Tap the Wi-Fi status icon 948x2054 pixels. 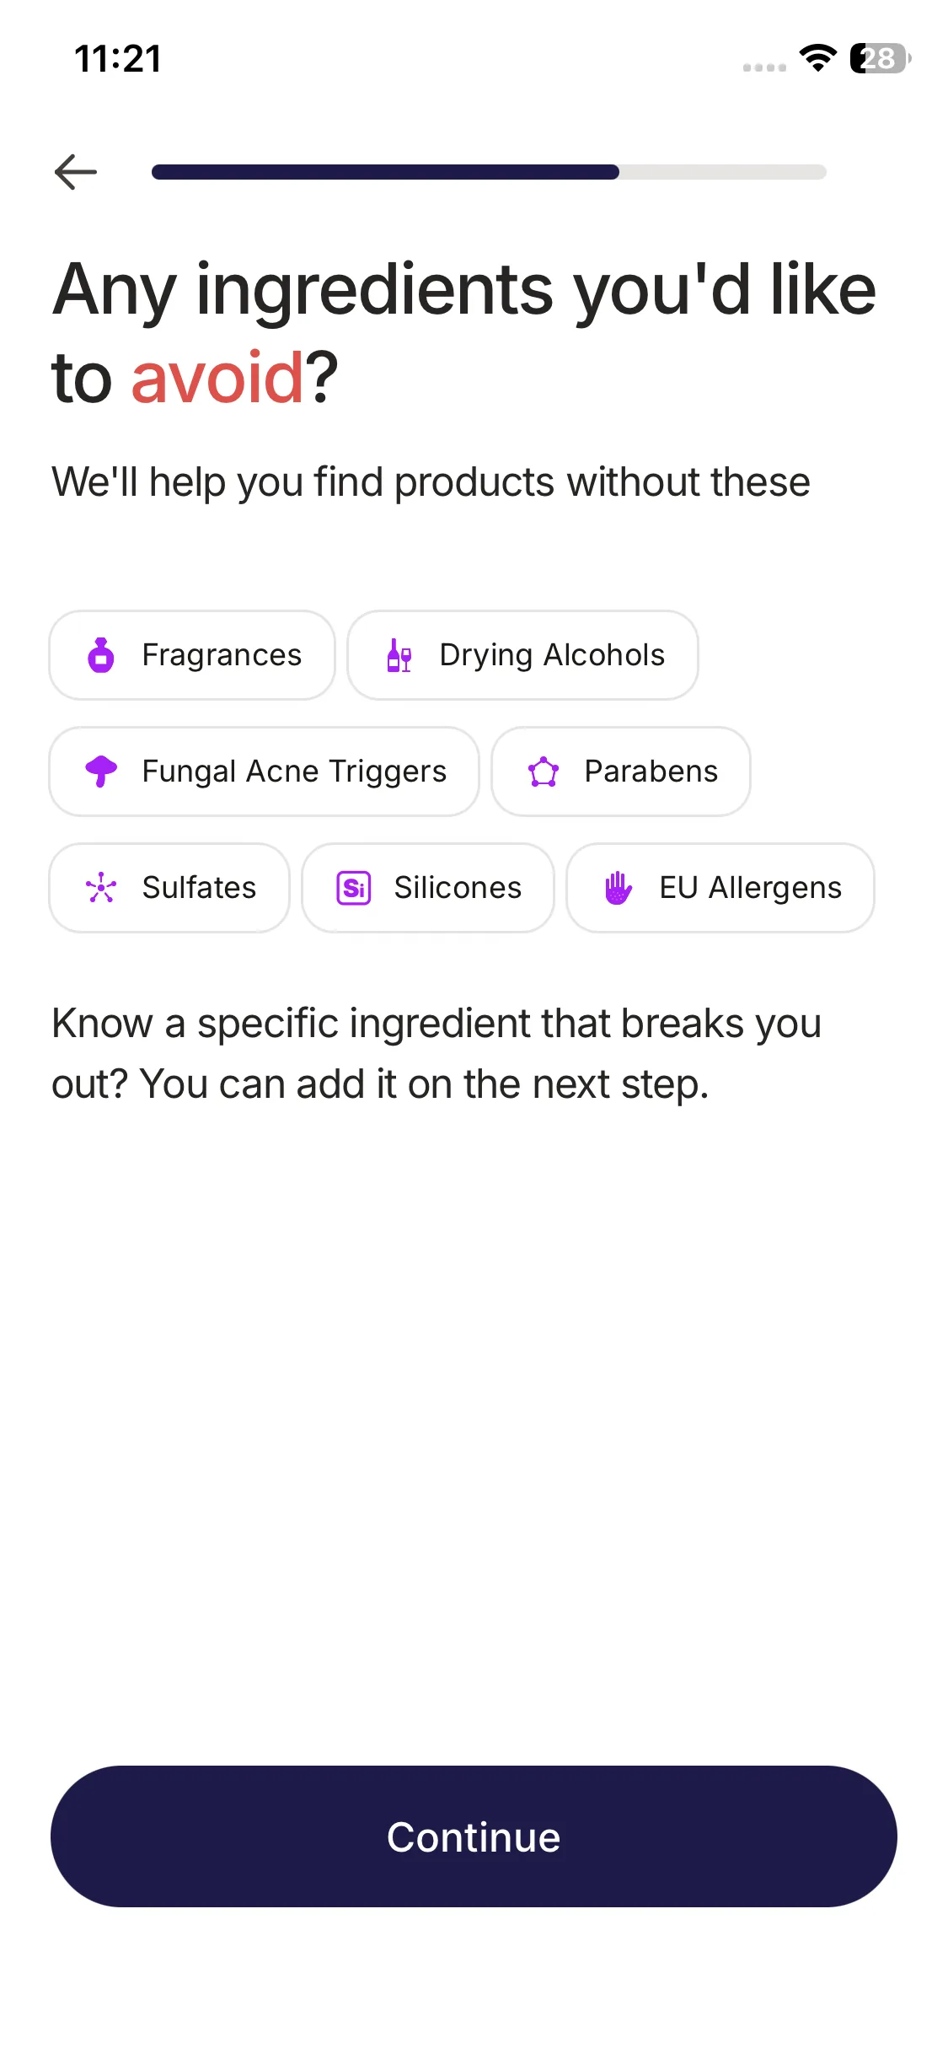tap(817, 58)
